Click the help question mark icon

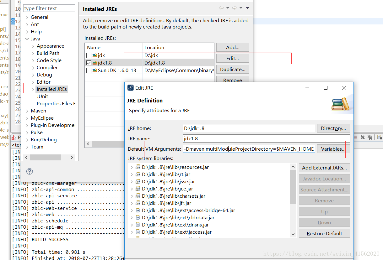tap(30, 171)
